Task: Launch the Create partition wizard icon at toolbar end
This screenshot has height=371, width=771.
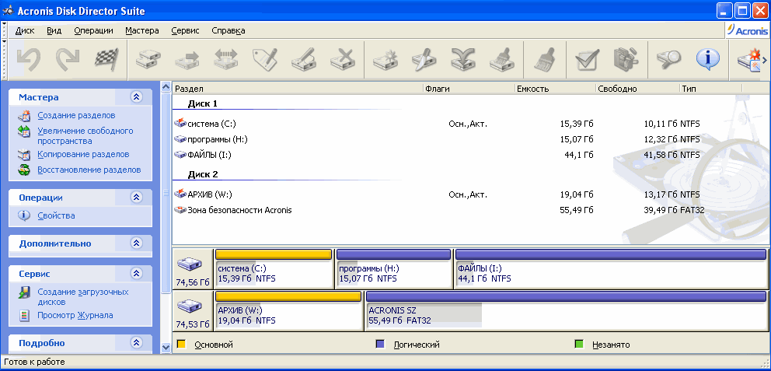Action: click(x=749, y=61)
